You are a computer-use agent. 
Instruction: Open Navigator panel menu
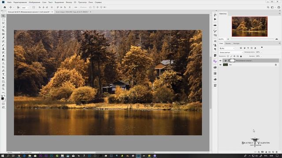click(279, 14)
